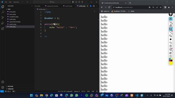
Task: Open the Manage gear in VS Code
Action: point(3,87)
